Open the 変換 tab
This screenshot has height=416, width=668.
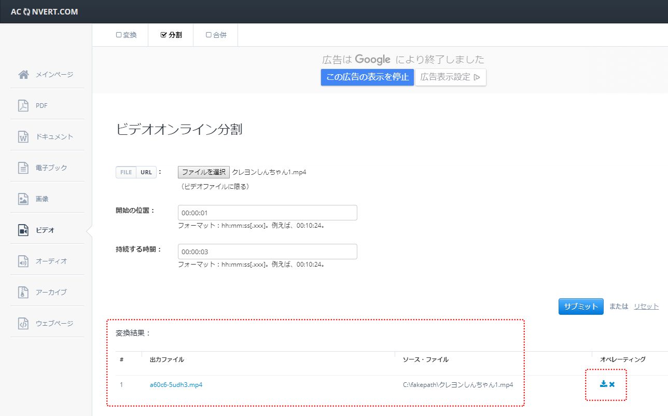pyautogui.click(x=126, y=35)
